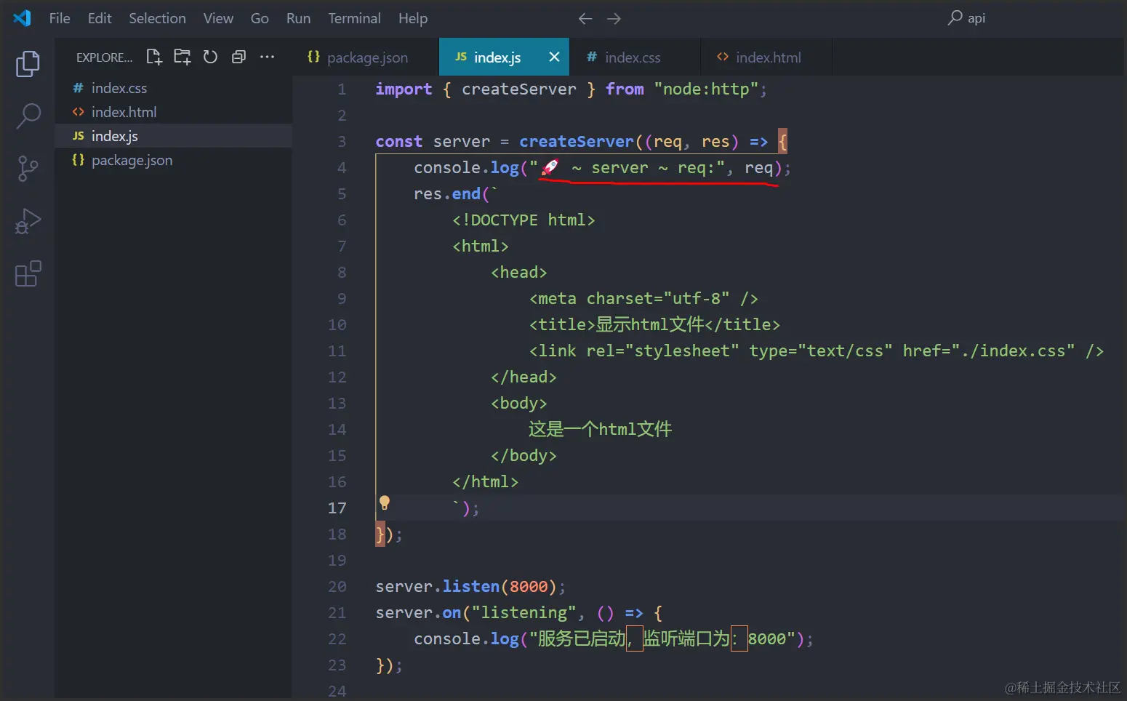Image resolution: width=1127 pixels, height=701 pixels.
Task: Go forward with the right arrow
Action: [614, 18]
